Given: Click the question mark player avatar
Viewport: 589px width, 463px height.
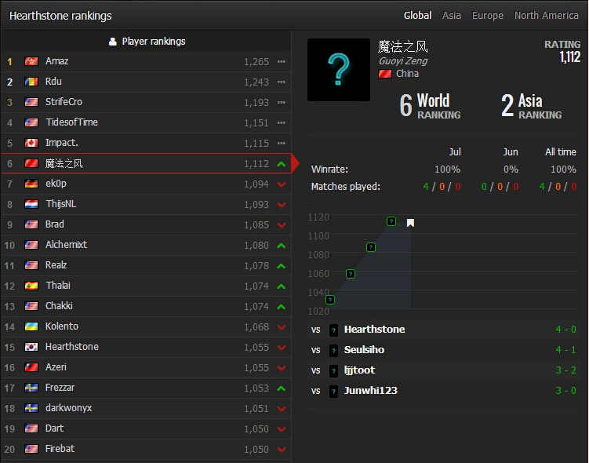Looking at the screenshot, I should [x=339, y=70].
